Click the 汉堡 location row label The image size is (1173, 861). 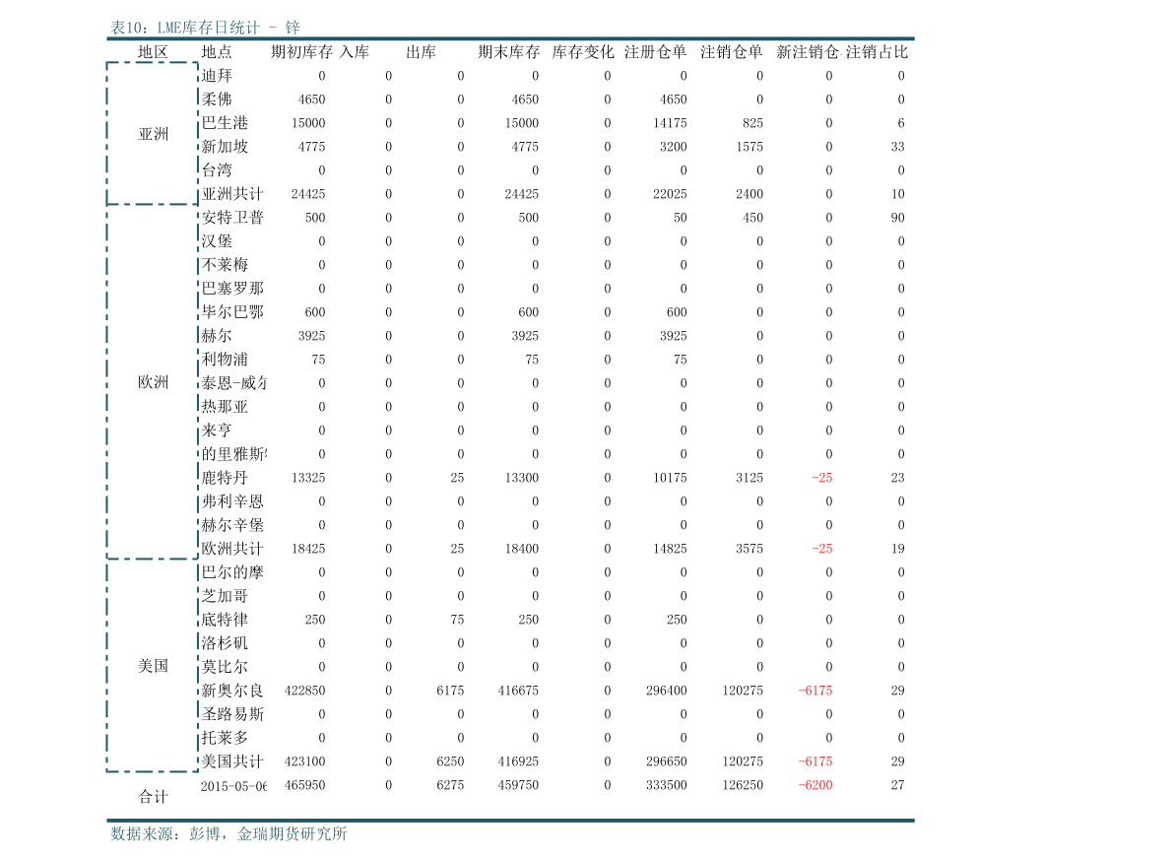pyautogui.click(x=217, y=241)
